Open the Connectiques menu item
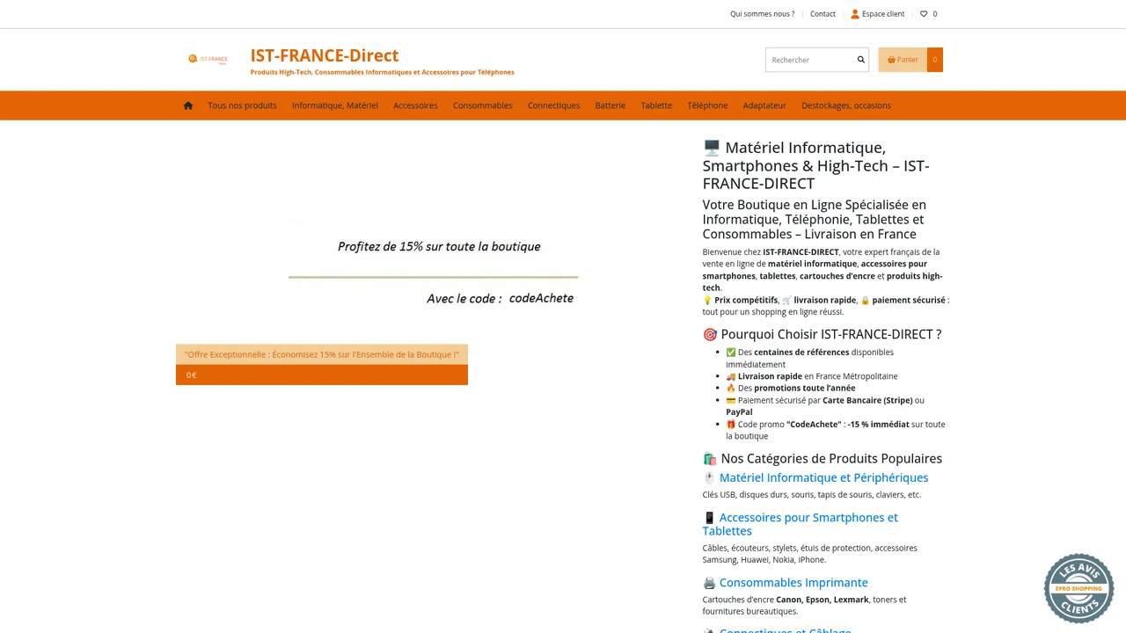Image resolution: width=1126 pixels, height=633 pixels. pos(553,105)
